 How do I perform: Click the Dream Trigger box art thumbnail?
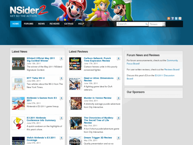click(75, 141)
